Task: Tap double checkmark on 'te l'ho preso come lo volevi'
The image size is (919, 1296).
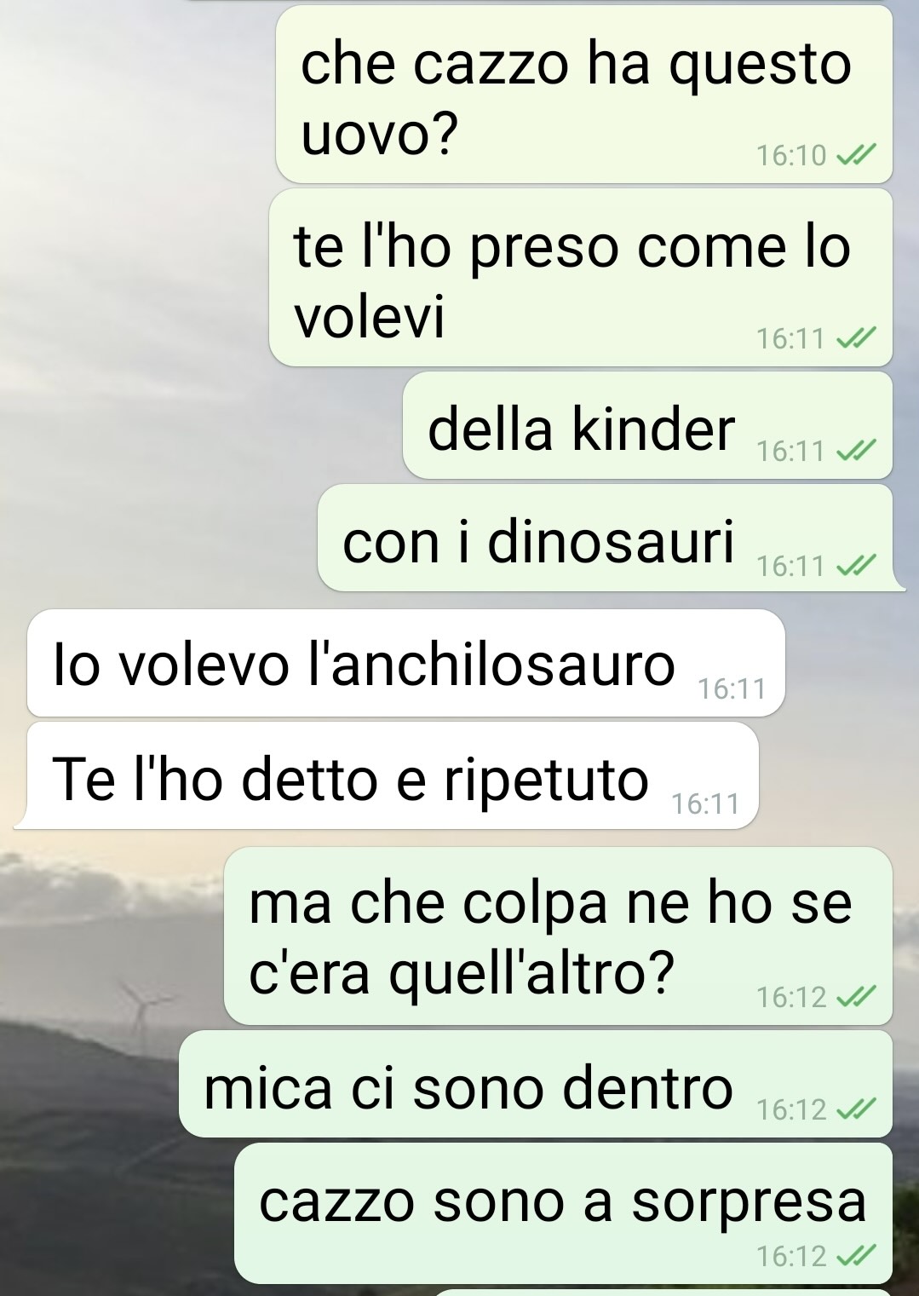Action: [x=856, y=339]
